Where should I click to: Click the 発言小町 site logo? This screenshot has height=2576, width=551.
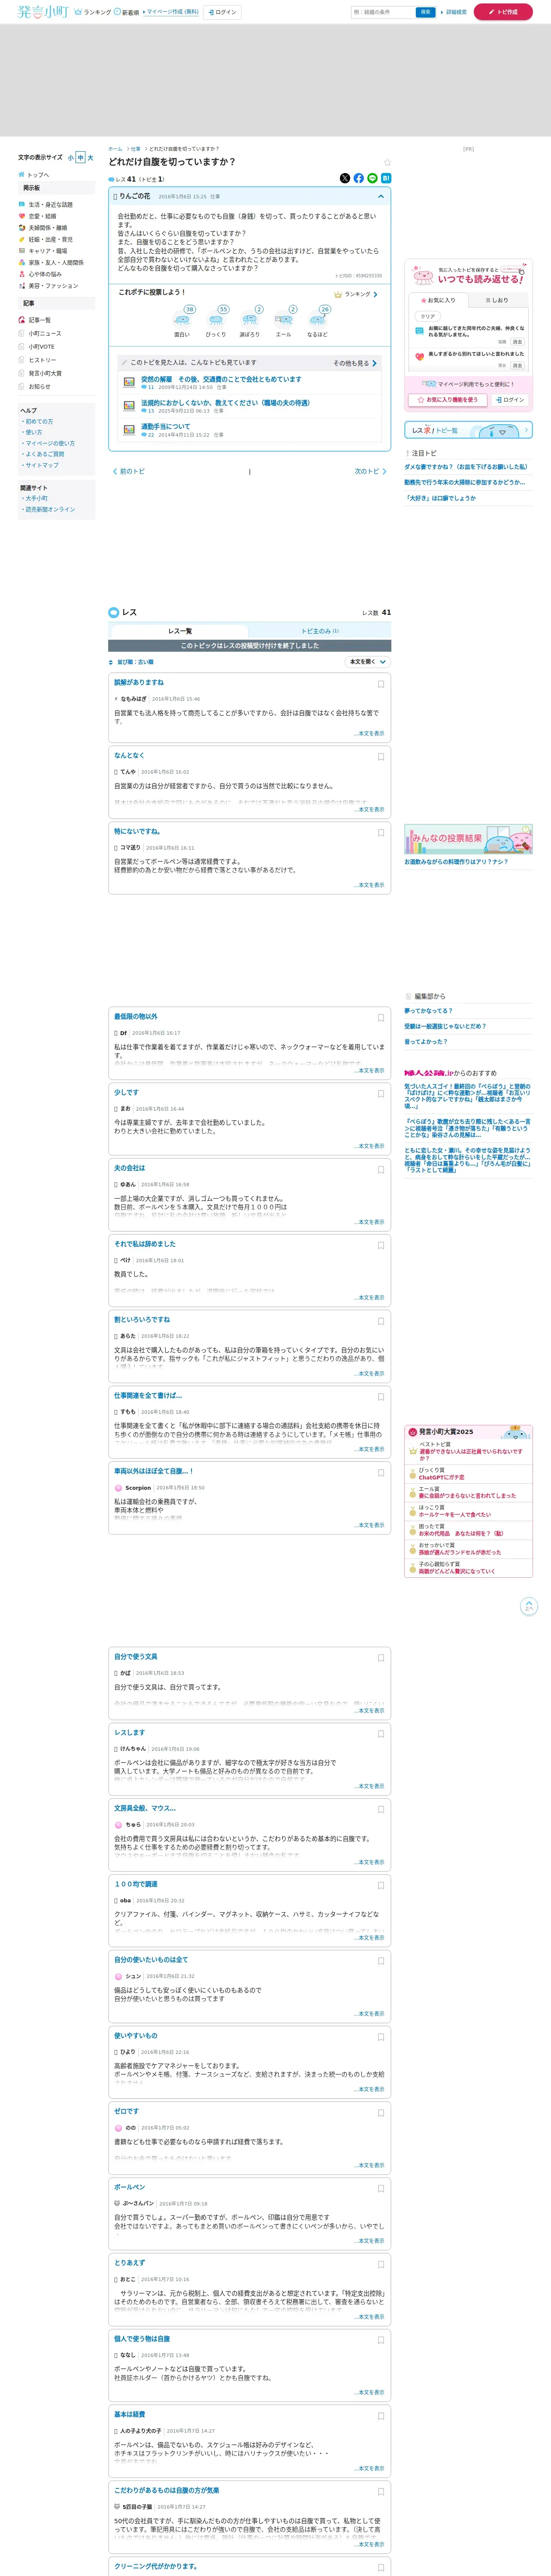[43, 12]
